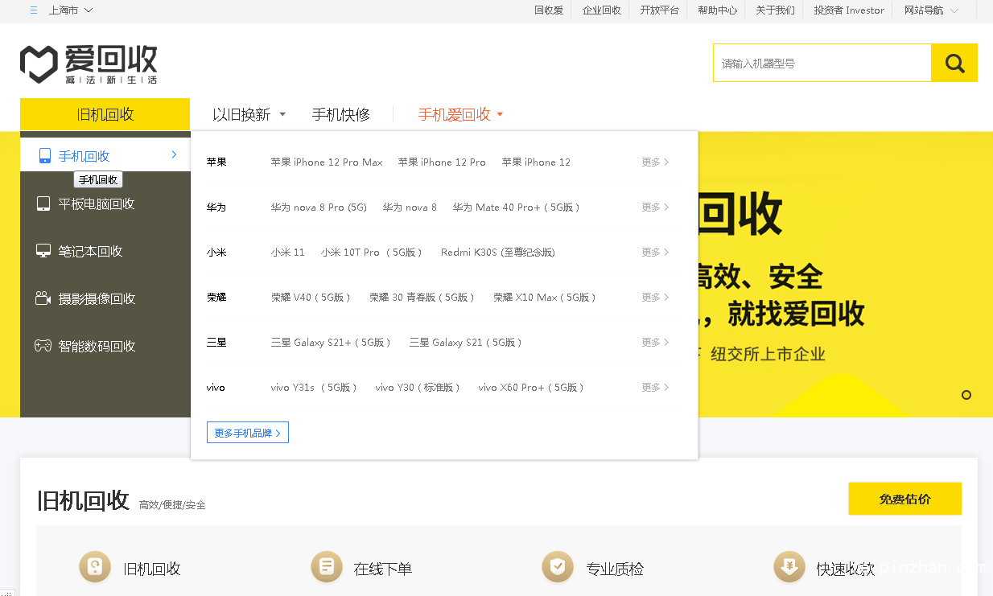Click the 苹果 brand name

[x=216, y=162]
